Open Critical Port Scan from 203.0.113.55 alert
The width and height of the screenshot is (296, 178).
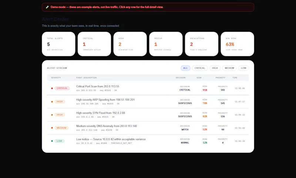(148, 88)
